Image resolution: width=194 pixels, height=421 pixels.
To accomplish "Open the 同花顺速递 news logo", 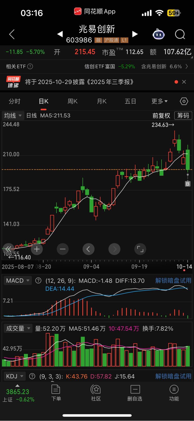I will pos(13,82).
